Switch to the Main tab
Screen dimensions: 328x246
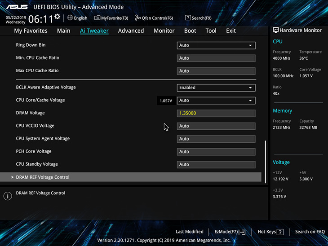64,31
